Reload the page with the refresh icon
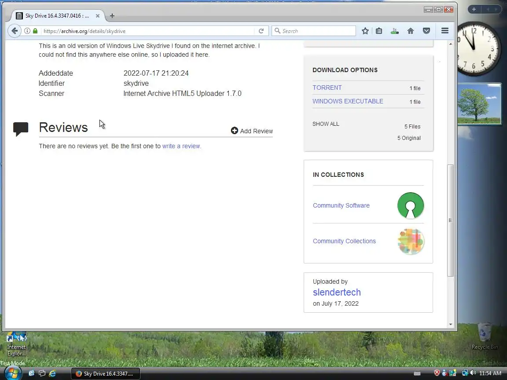 pos(261,31)
